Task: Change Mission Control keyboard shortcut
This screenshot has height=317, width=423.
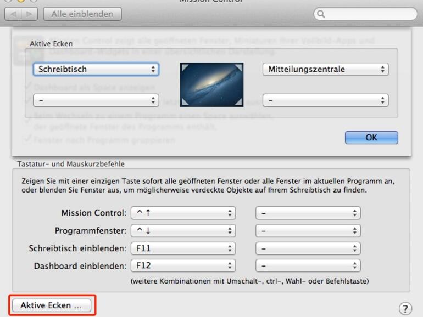Action: click(x=183, y=213)
